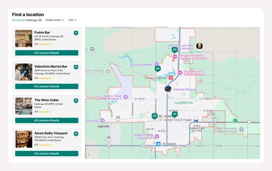The height and width of the screenshot is (171, 272).
Task: Click the skull icon for Bigfoot Crossroads Museum
Action: pos(199,46)
